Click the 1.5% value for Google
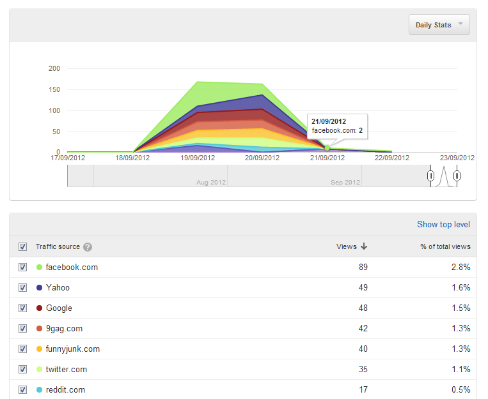 click(x=461, y=308)
